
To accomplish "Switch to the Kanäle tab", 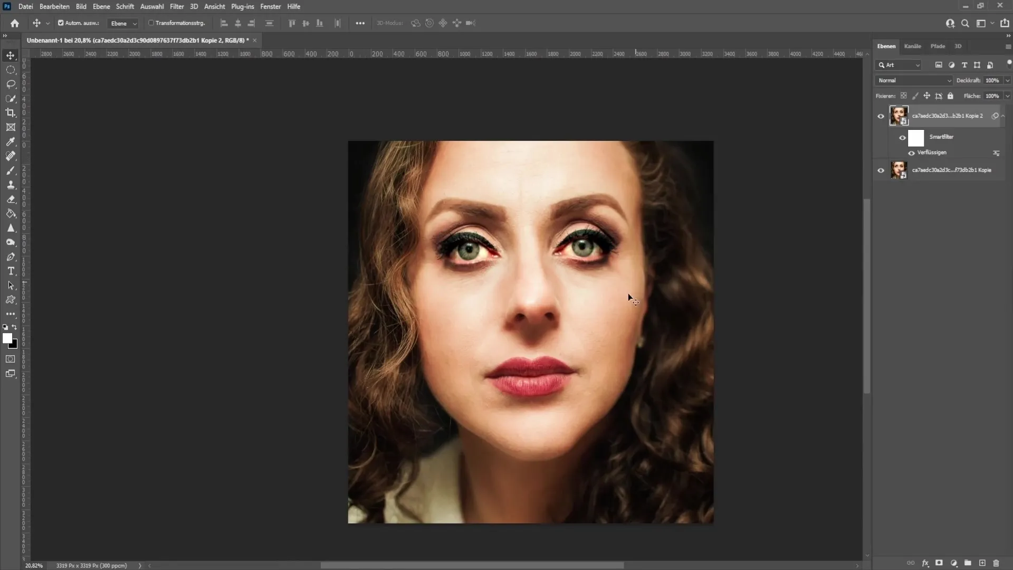I will coord(913,46).
